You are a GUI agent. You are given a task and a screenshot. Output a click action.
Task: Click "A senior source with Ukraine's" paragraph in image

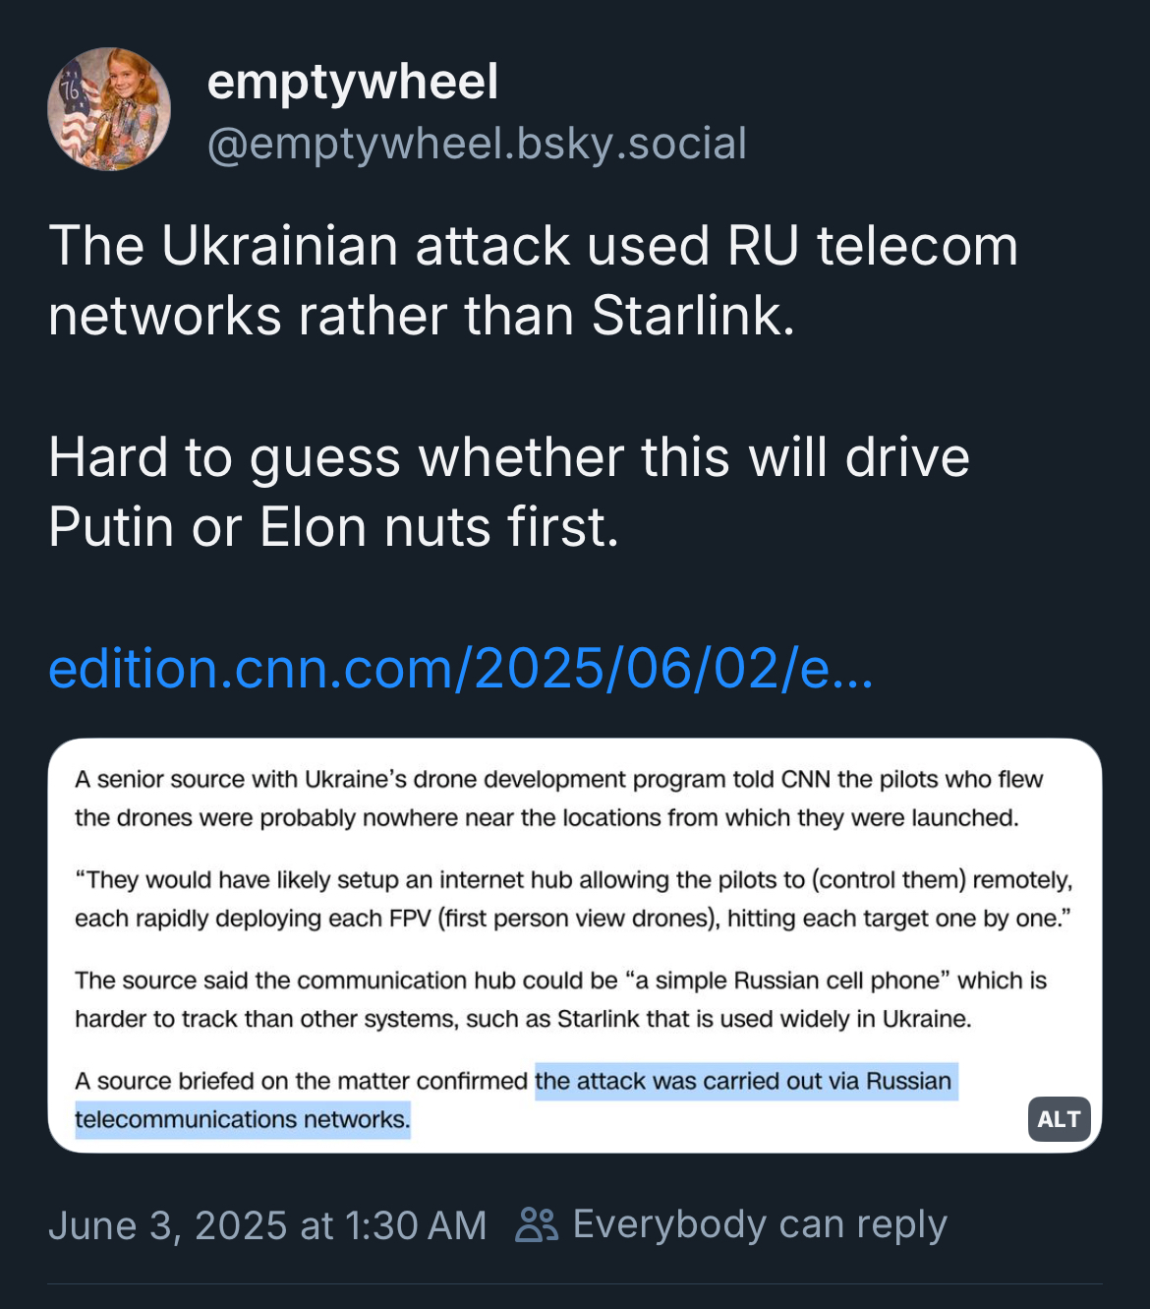pyautogui.click(x=557, y=799)
